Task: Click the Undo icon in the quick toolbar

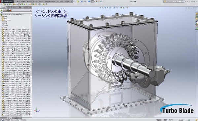Action: tap(89, 1)
